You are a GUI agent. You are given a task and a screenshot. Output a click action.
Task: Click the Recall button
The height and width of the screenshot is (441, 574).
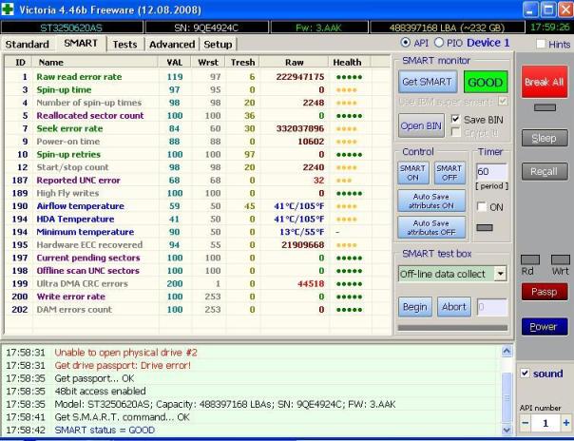click(544, 172)
